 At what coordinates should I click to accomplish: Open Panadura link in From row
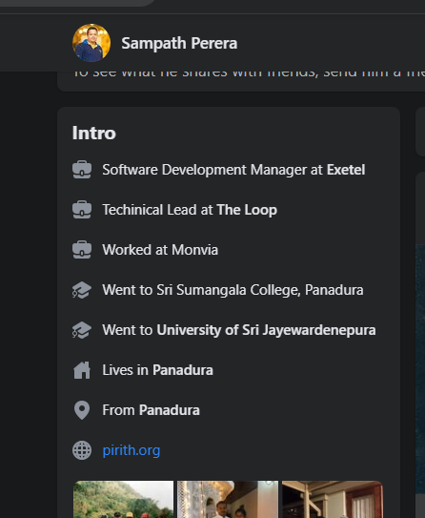pos(170,410)
